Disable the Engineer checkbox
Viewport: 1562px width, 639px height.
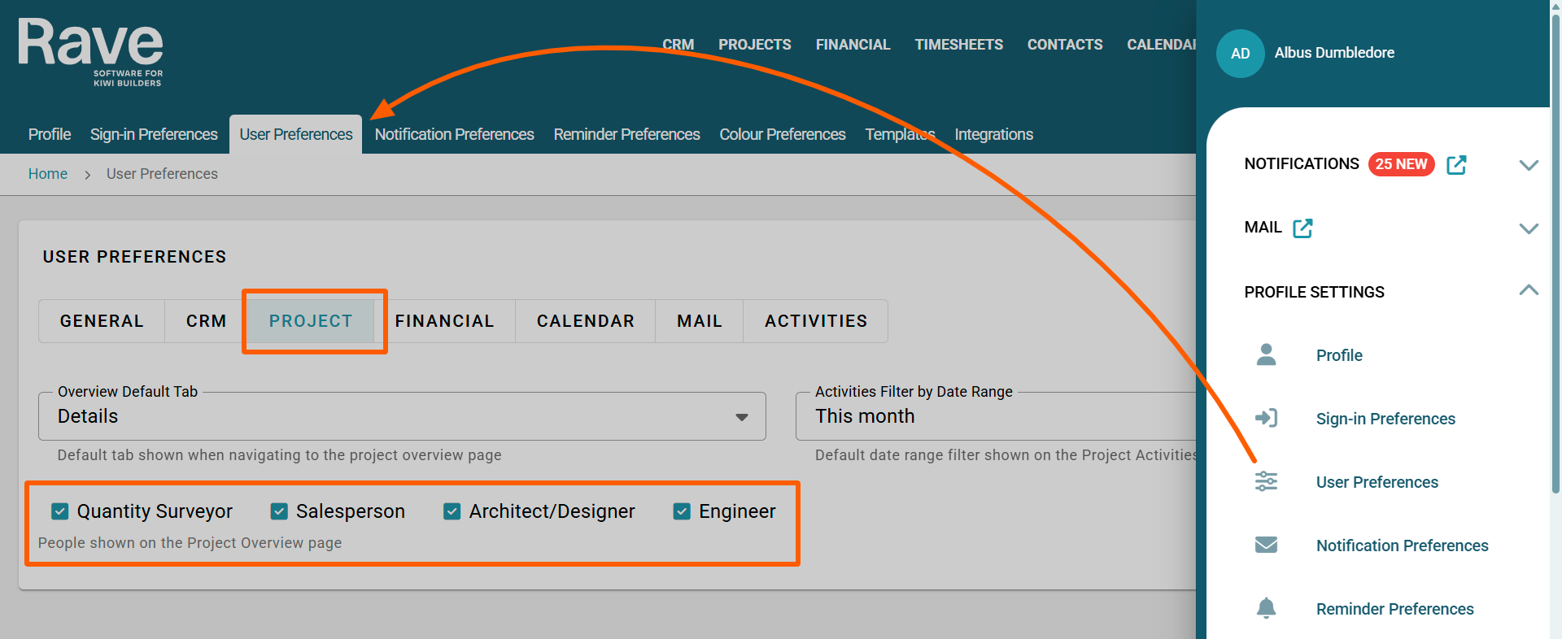(682, 511)
